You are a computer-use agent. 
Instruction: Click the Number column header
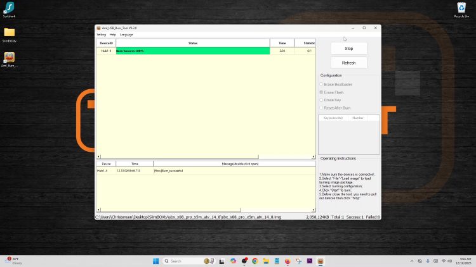[x=358, y=118]
